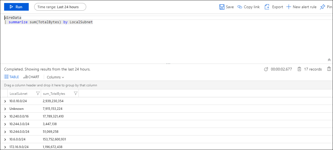Expand the 10.0.10.0/24 row

click(5, 101)
